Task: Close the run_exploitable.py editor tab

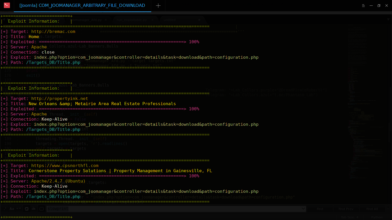Action: [x=153, y=20]
